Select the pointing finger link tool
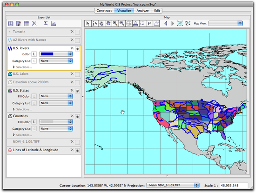The width and height of the screenshot is (256, 193). tap(101, 24)
